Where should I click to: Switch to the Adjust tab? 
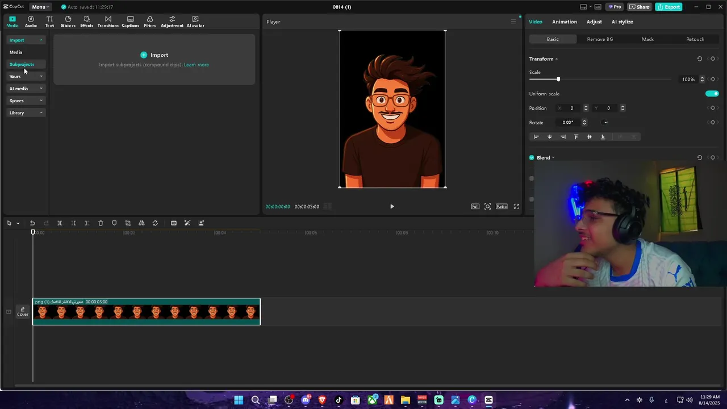tap(594, 22)
